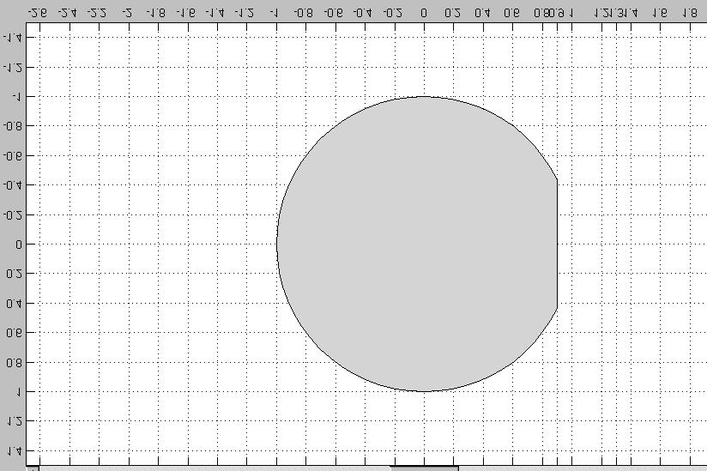
Task: Click the top axis label 0.6
Action: [x=511, y=13]
